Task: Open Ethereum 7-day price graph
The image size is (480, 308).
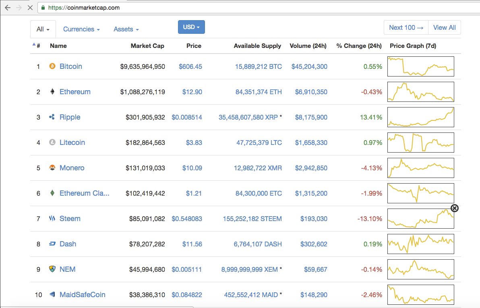Action: (421, 92)
